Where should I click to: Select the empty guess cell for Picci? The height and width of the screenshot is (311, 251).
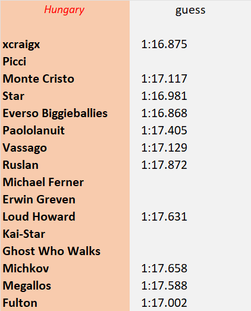click(190, 61)
